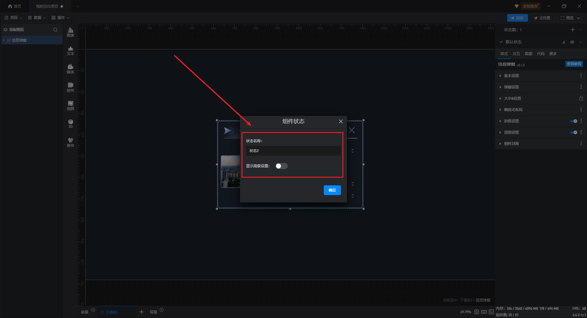Add a 背景 layer with circled plus
Viewport: 587px width, 318px height.
point(162,310)
